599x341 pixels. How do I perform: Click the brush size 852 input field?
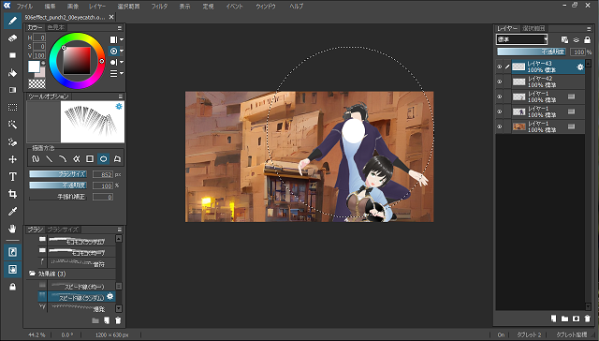coord(103,174)
